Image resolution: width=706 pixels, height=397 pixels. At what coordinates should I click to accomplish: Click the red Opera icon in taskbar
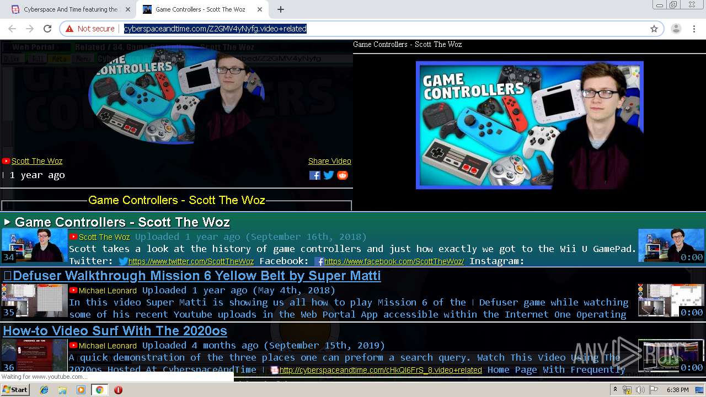coord(118,390)
